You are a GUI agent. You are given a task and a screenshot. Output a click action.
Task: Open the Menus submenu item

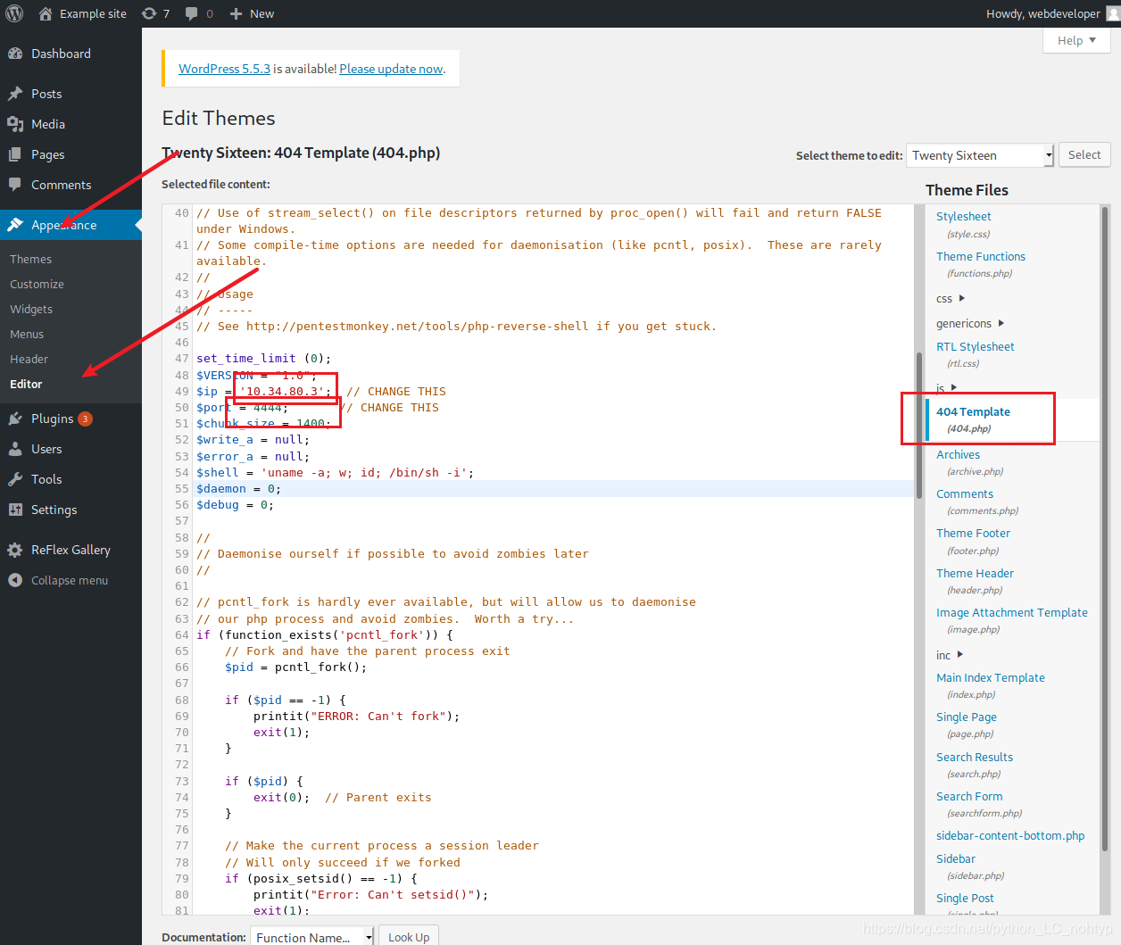[27, 334]
